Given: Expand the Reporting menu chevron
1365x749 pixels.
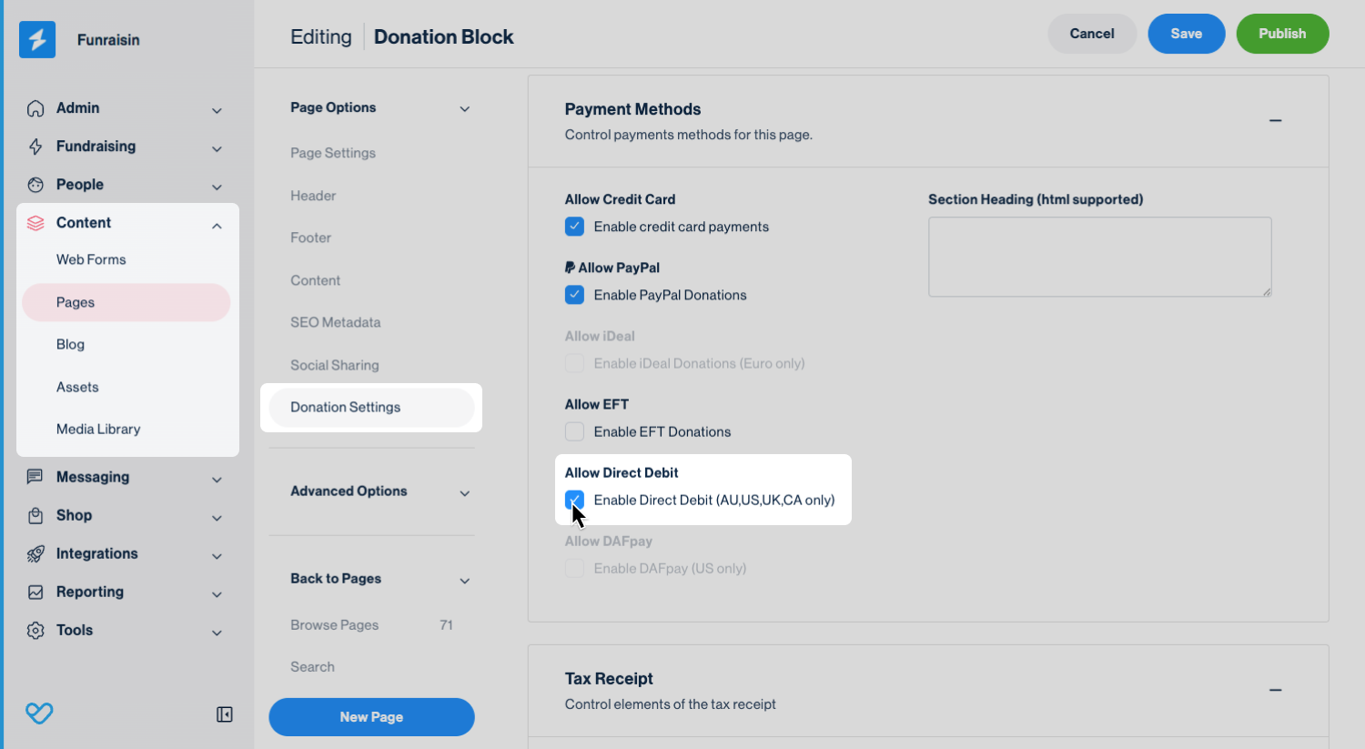Looking at the screenshot, I should point(217,594).
